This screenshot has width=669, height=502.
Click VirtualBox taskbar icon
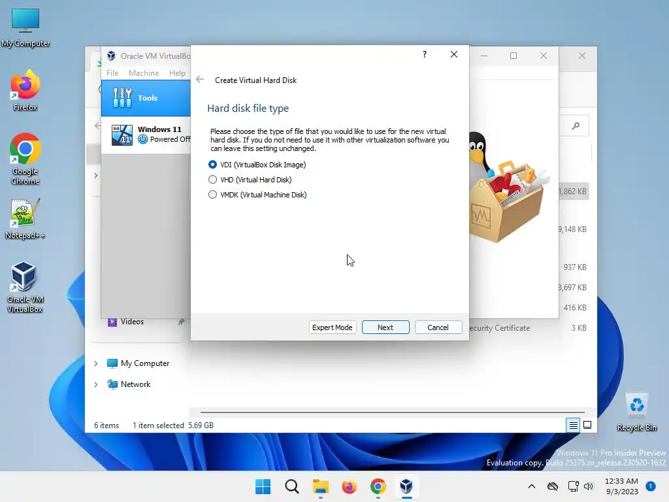(x=406, y=486)
